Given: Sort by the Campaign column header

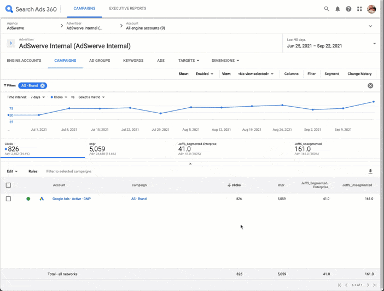Looking at the screenshot, I should click(x=139, y=185).
